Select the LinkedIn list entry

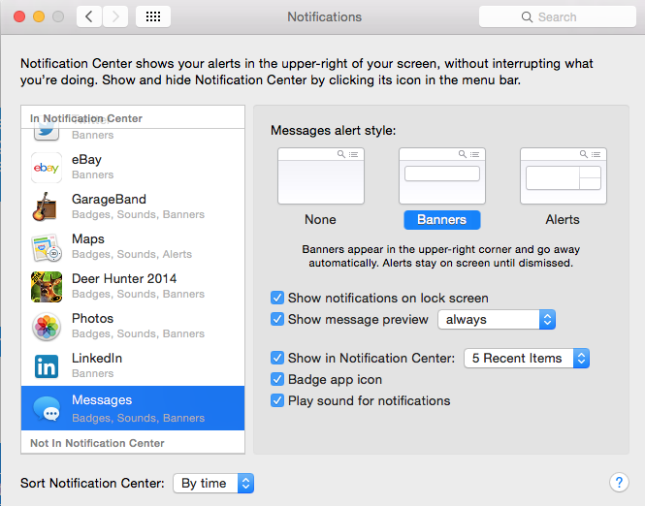133,365
